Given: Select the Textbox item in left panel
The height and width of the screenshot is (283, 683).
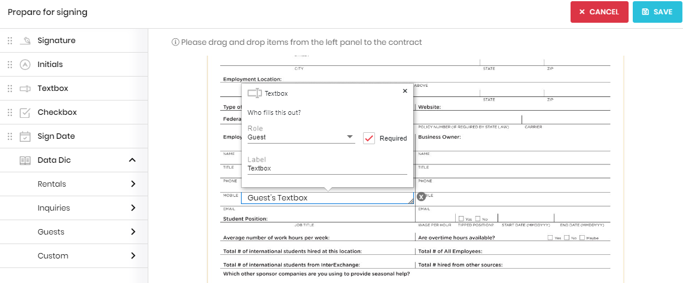Looking at the screenshot, I should click(x=74, y=89).
